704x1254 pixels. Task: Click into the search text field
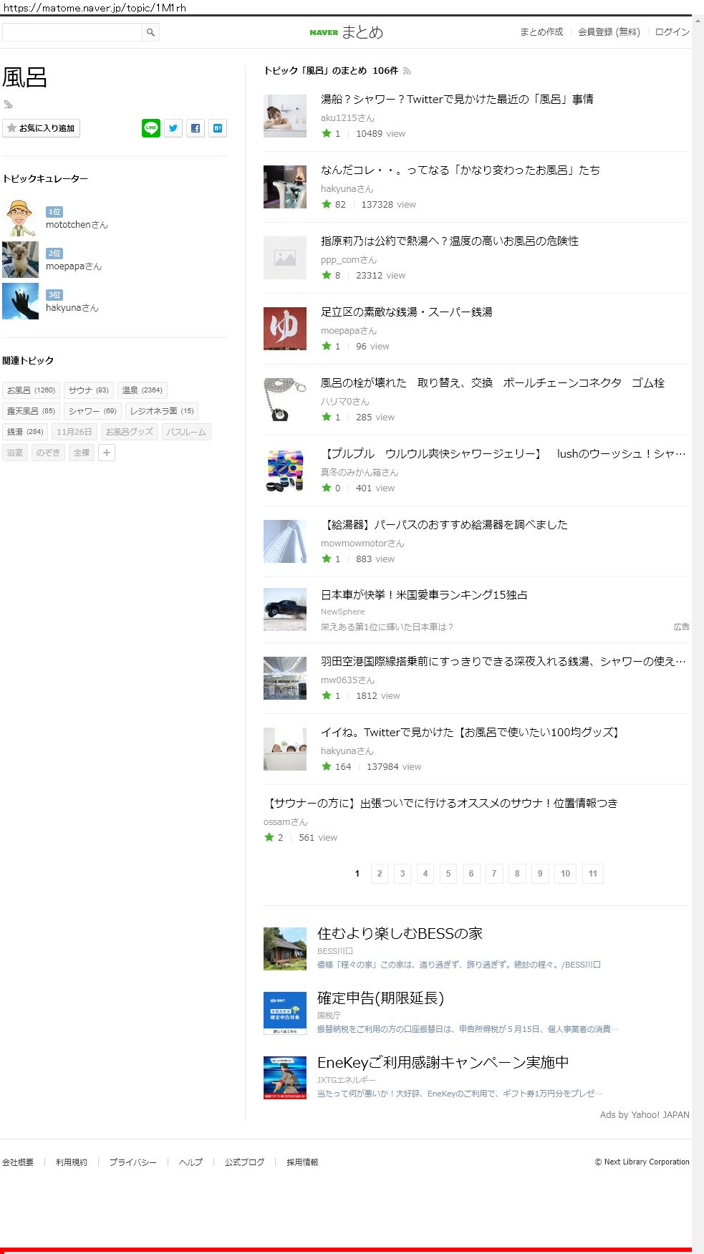pyautogui.click(x=72, y=32)
